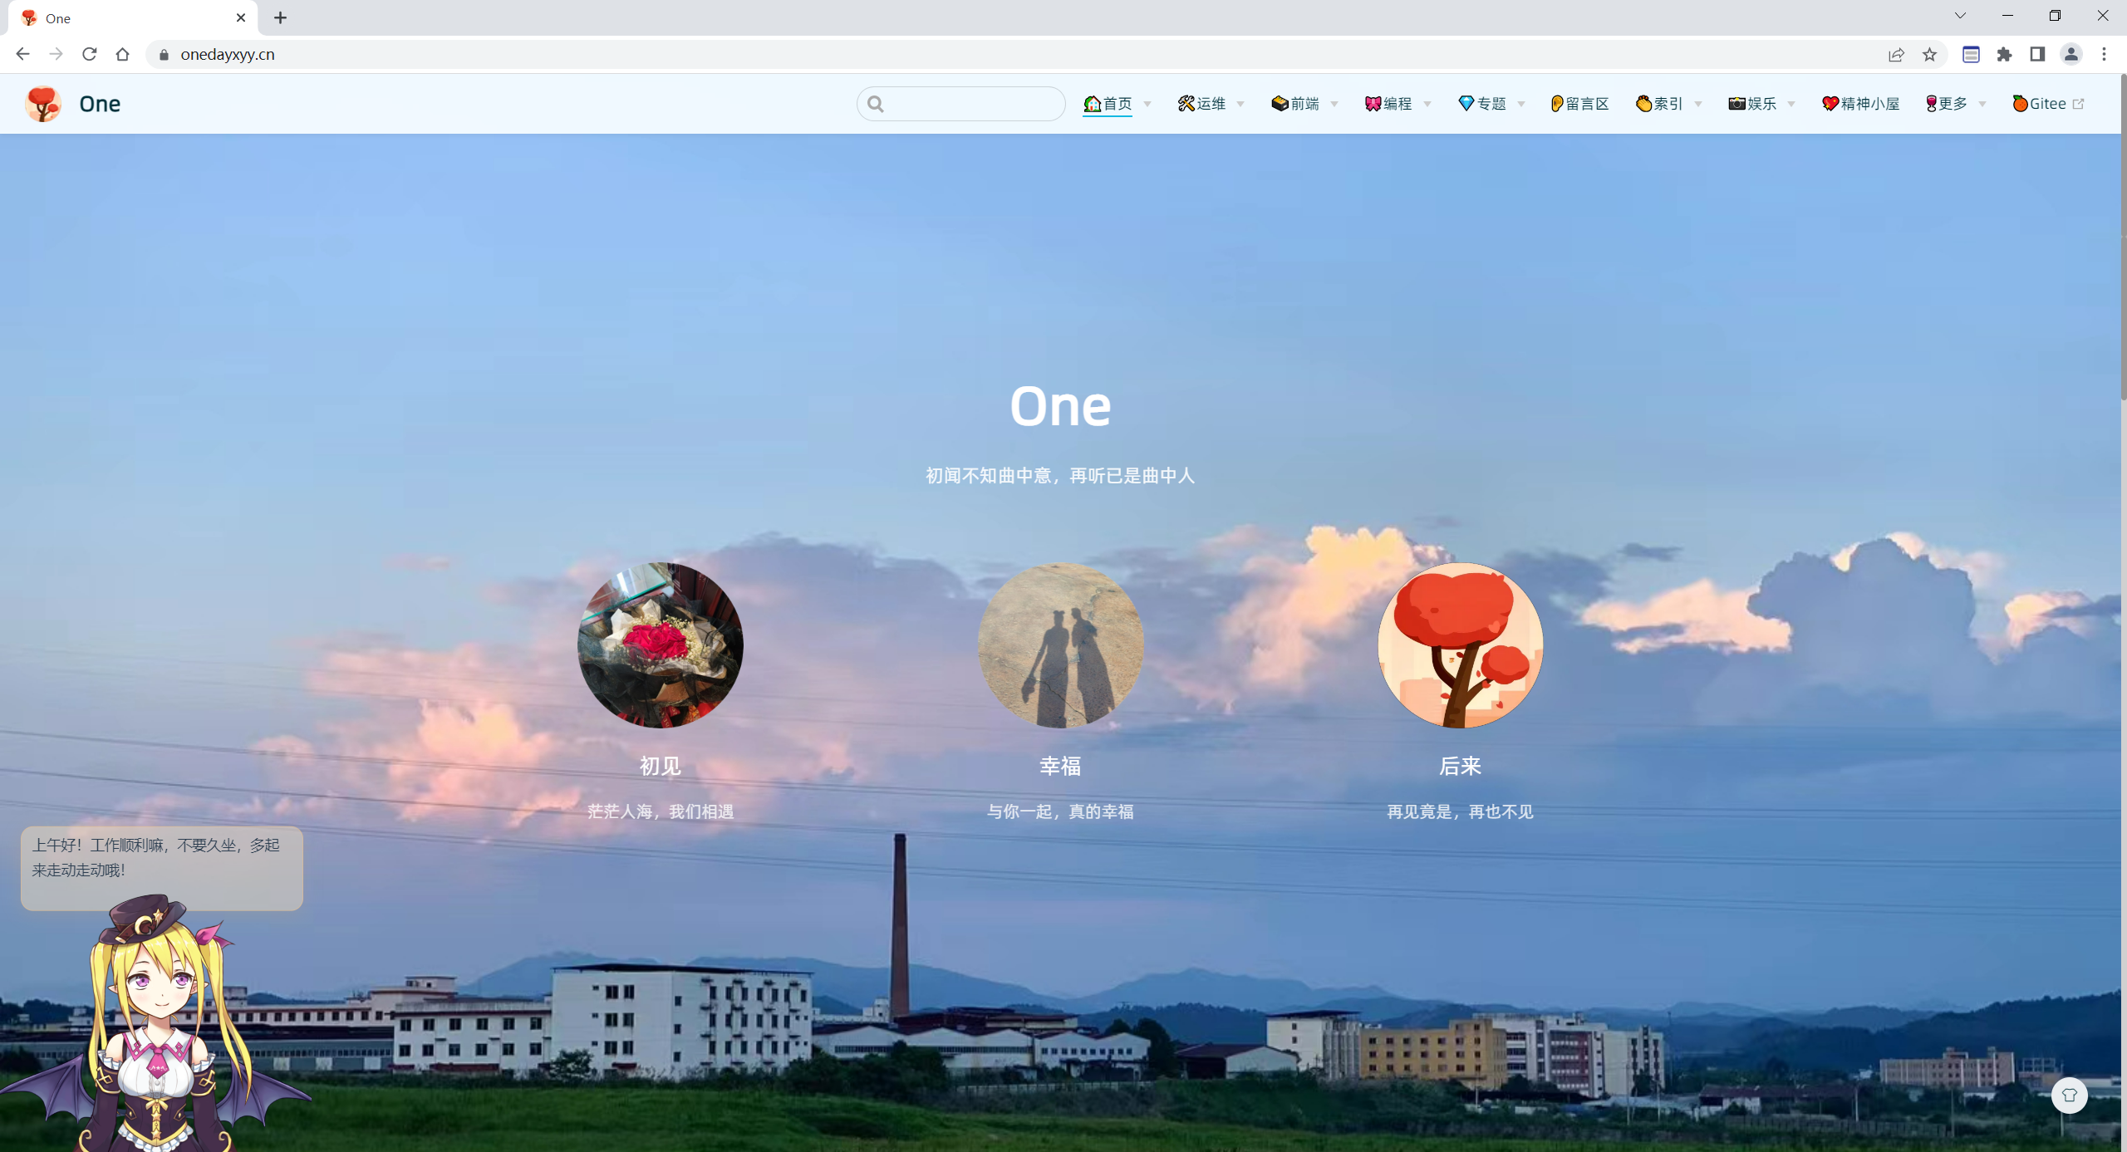This screenshot has height=1152, width=2127.
Task: Reload the page with refresh icon
Action: [x=90, y=54]
